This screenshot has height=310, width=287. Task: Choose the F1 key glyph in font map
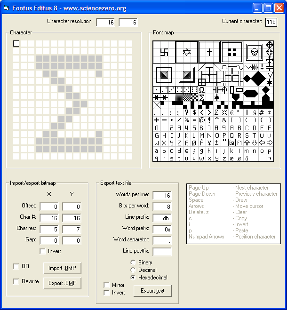tap(239, 143)
